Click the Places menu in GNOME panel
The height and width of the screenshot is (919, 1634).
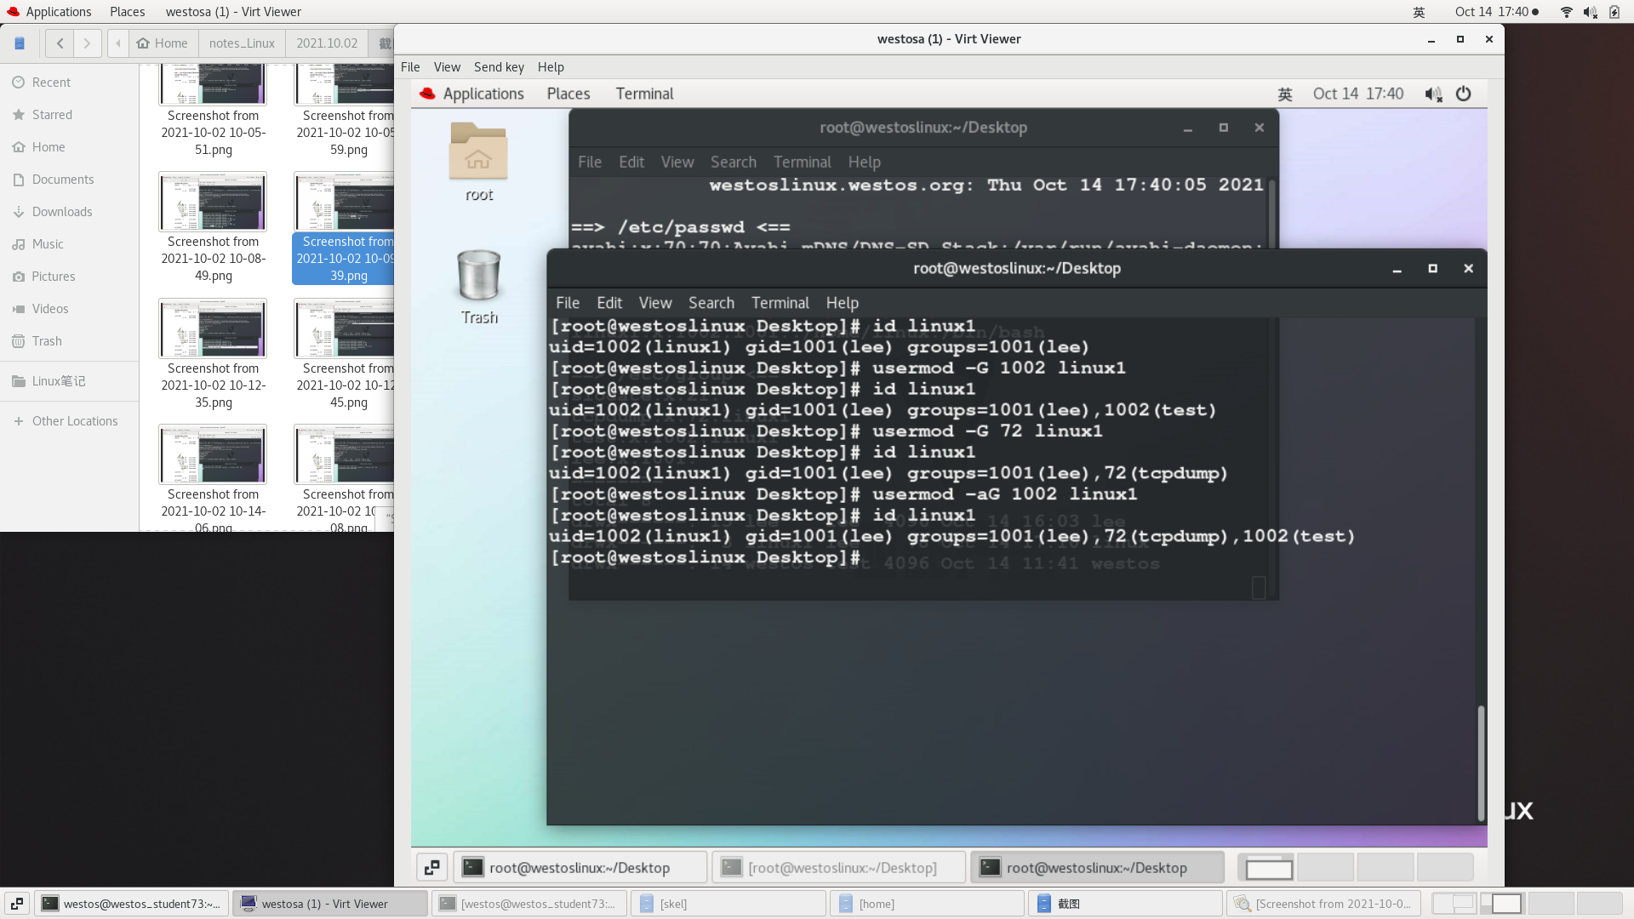(x=127, y=11)
